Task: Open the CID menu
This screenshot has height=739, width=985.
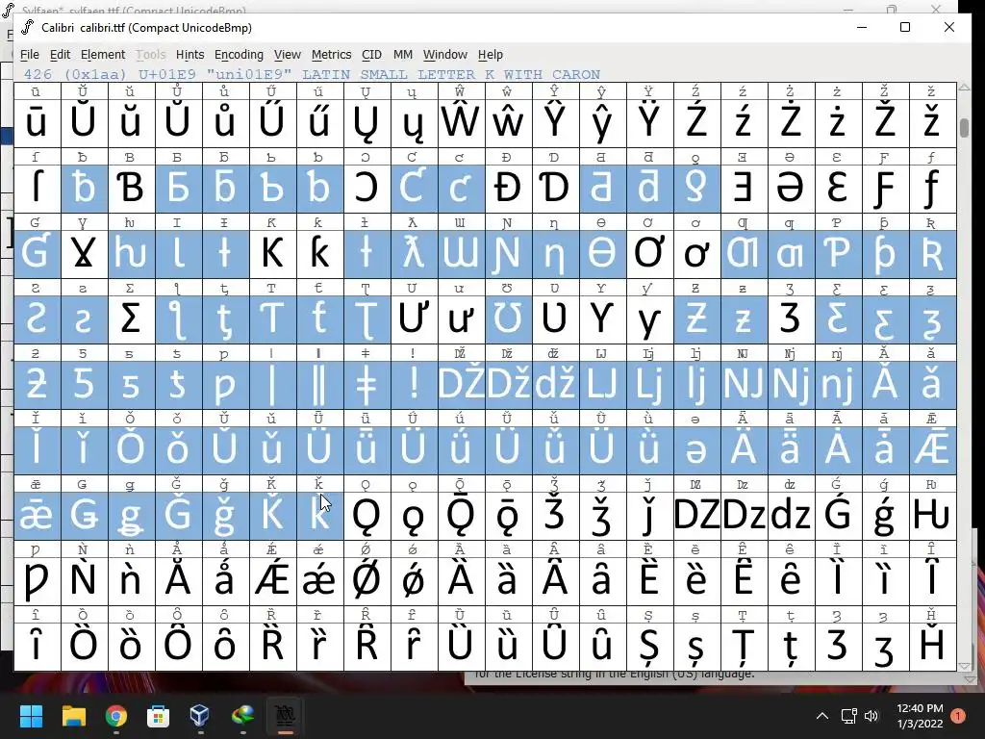Action: (371, 55)
